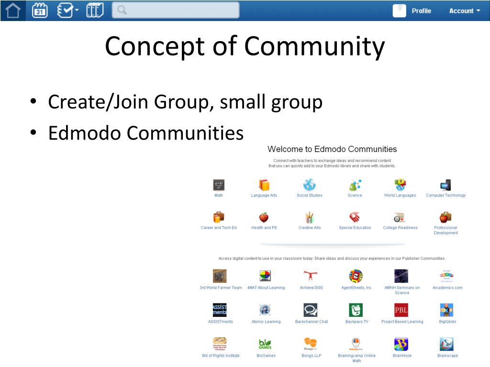This screenshot has width=490, height=367.
Task: Click the Edmodo Communities bullet text
Action: tap(145, 133)
